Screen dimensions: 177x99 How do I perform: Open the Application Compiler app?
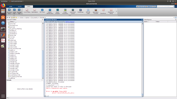[x=96, y=11]
